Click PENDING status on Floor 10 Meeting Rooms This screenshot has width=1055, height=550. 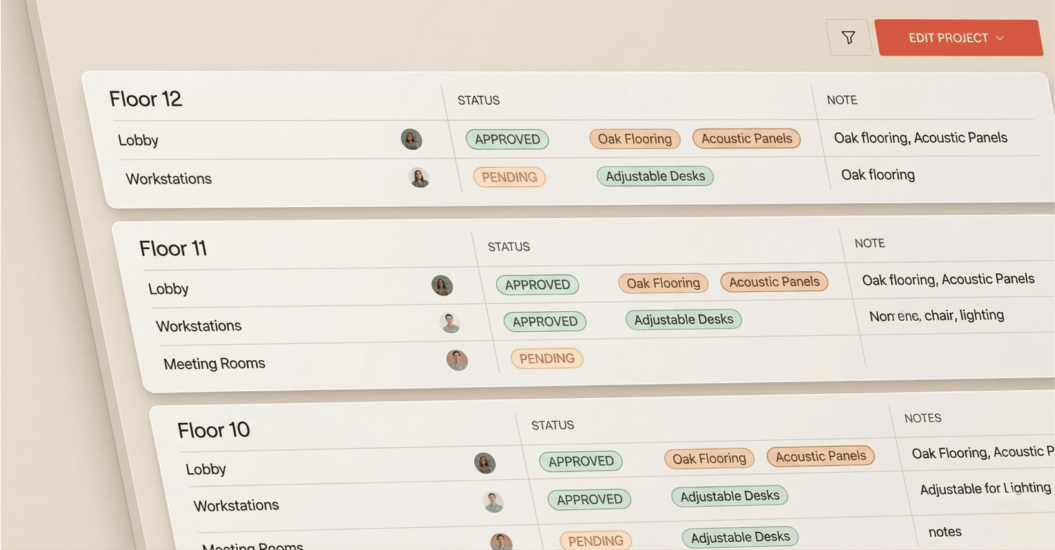pos(596,541)
